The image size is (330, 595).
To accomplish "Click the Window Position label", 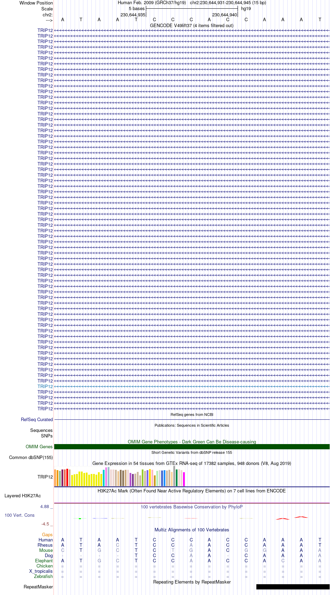I will pos(36,3).
